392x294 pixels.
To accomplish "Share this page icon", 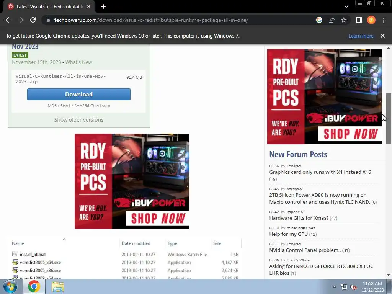I will click(332, 20).
